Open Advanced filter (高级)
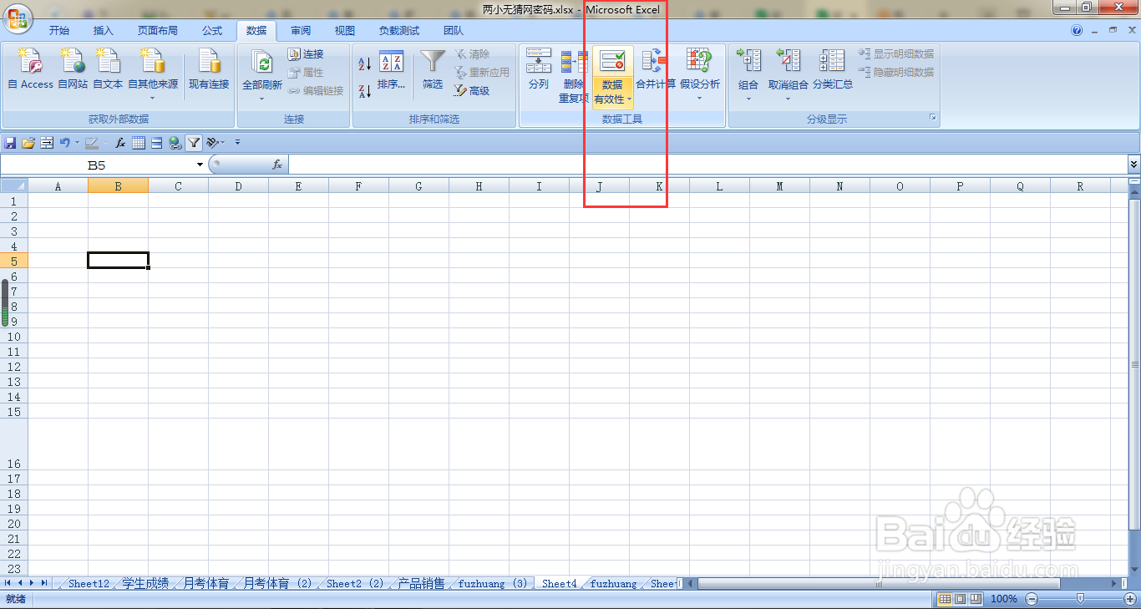1141x609 pixels. [x=472, y=91]
